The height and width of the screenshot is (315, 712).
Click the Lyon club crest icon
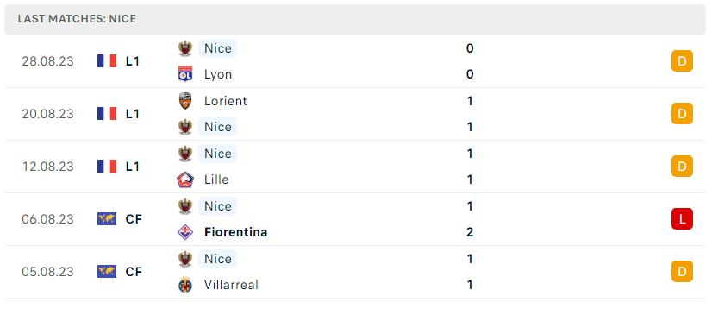[184, 74]
